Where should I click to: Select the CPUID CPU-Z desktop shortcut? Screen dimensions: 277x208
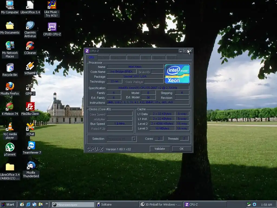pos(52,29)
